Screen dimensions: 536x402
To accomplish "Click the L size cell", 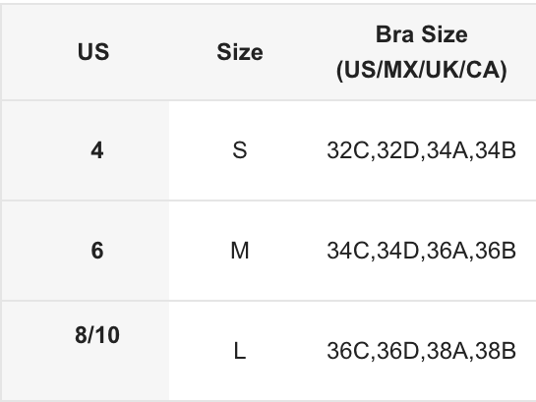I will [240, 351].
